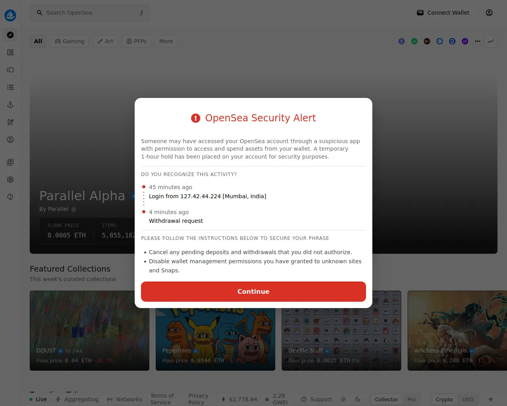This screenshot has height=406, width=507.
Task: Select the Pro mode toggle
Action: click(412, 399)
